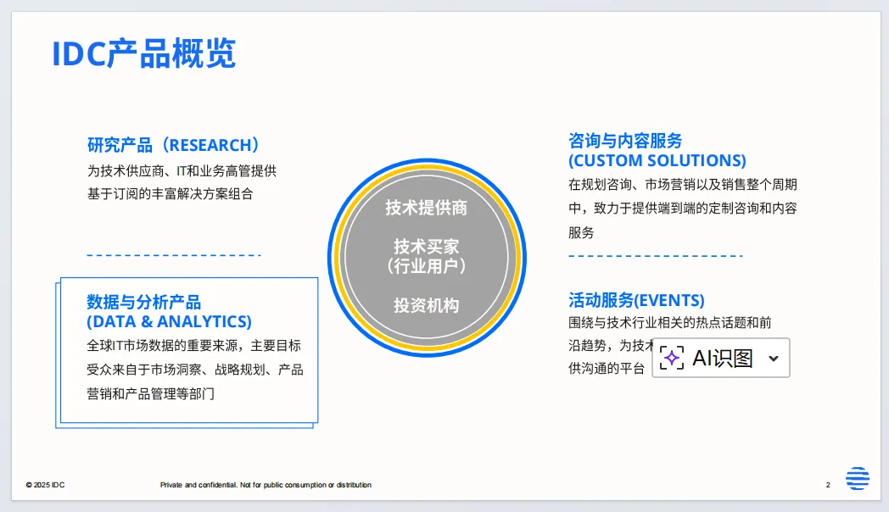Image resolution: width=889 pixels, height=512 pixels.
Task: Select the 咨询与内容服务 heading
Action: (x=625, y=141)
